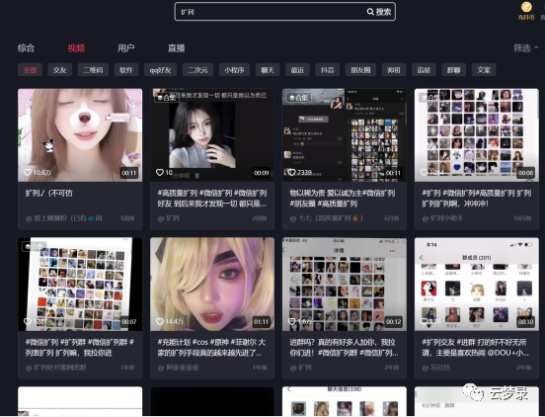The width and height of the screenshot is (545, 417).
Task: Filter results by 群聊 chip
Action: click(x=453, y=70)
